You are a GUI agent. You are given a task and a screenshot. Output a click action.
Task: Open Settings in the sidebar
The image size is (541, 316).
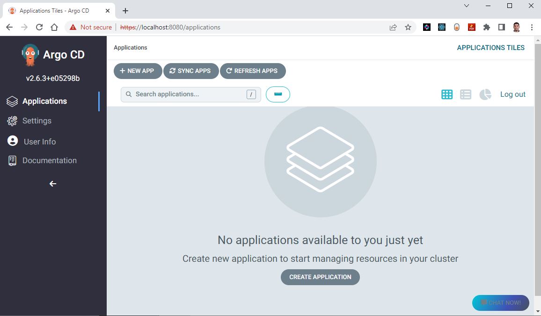[37, 121]
